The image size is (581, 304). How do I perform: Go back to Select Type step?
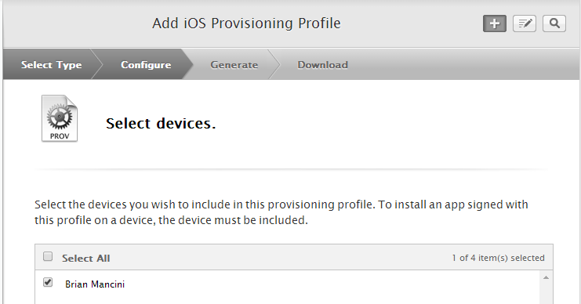[x=51, y=64]
